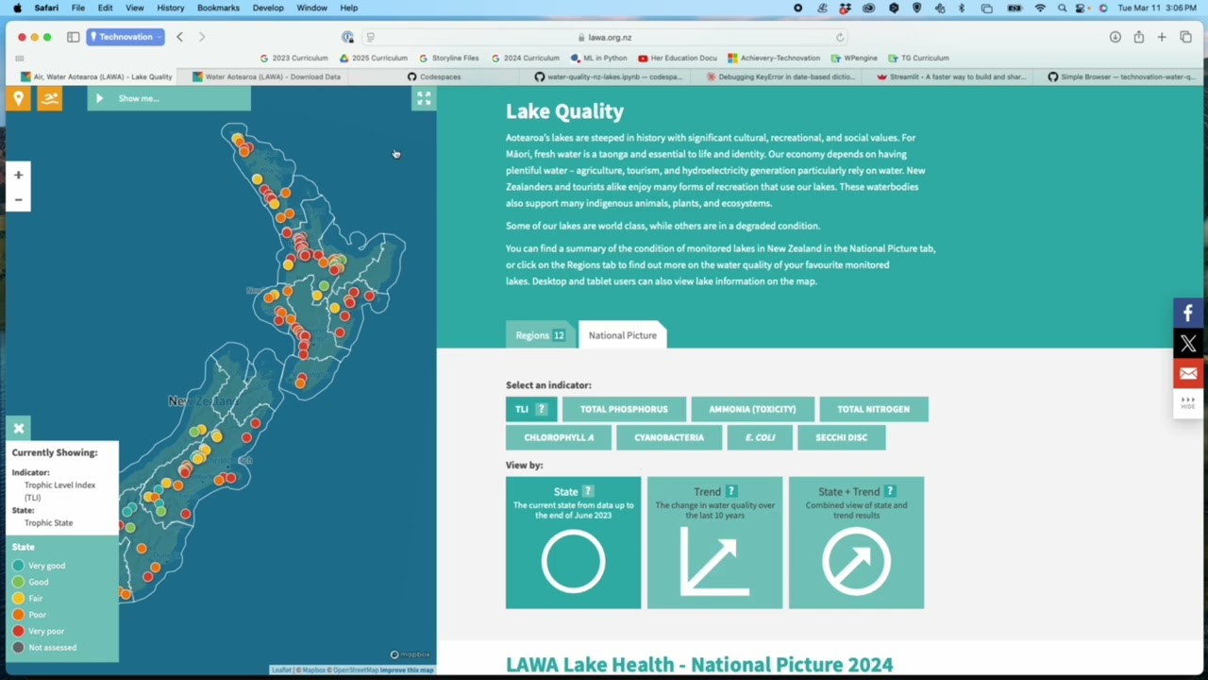Image resolution: width=1208 pixels, height=680 pixels.
Task: Open the Safari share menu
Action: click(x=1138, y=37)
